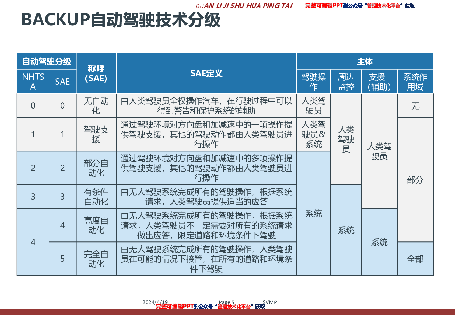
Task: Click the definition mentioning 加减速中的多项操作
Action: pyautogui.click(x=206, y=168)
